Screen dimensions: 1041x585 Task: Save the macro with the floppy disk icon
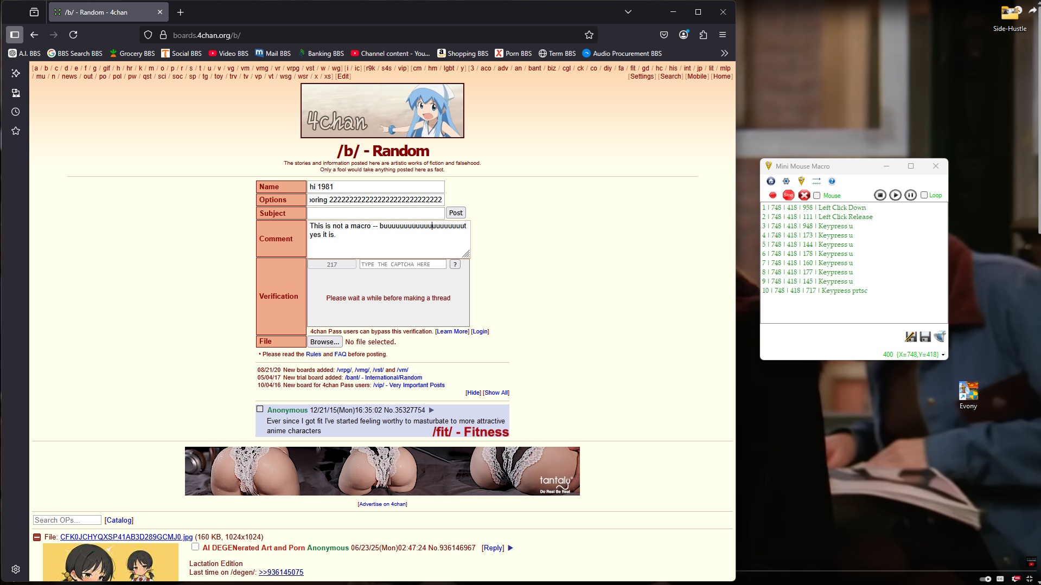(x=925, y=337)
